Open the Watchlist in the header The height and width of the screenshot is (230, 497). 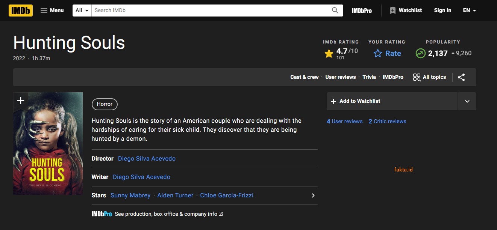pyautogui.click(x=406, y=11)
